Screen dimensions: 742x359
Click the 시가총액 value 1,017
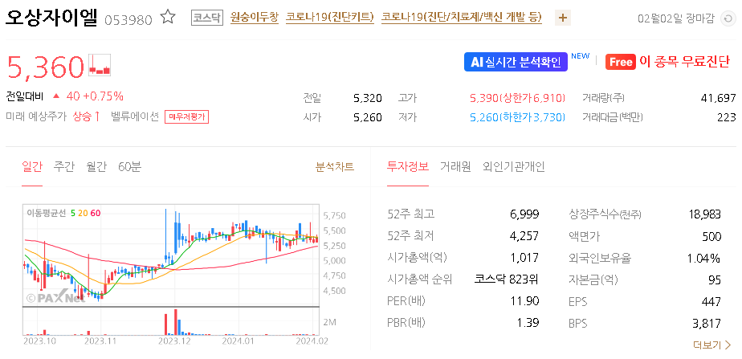click(x=525, y=258)
